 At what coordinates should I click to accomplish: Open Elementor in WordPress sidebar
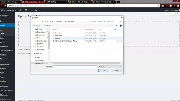4,87
